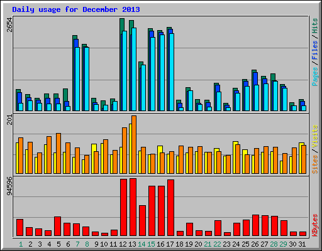Click day 9 on the x-axis
The width and height of the screenshot is (322, 251).
pos(96,244)
